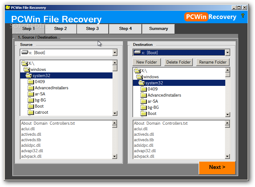Click Destination folder tree scrollbar thumb

tap(227, 75)
